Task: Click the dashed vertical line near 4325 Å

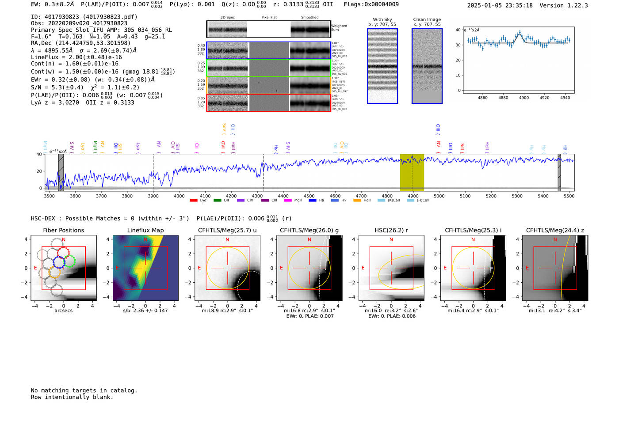Action: [x=264, y=172]
